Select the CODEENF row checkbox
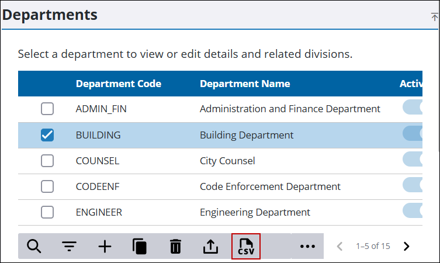 [x=47, y=186]
